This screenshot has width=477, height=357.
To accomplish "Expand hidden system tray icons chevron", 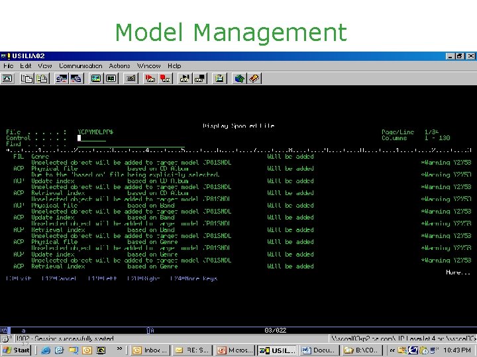I will [392, 350].
